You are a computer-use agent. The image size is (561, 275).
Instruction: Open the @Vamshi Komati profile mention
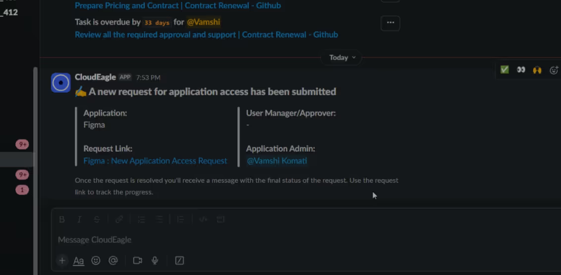coord(277,161)
